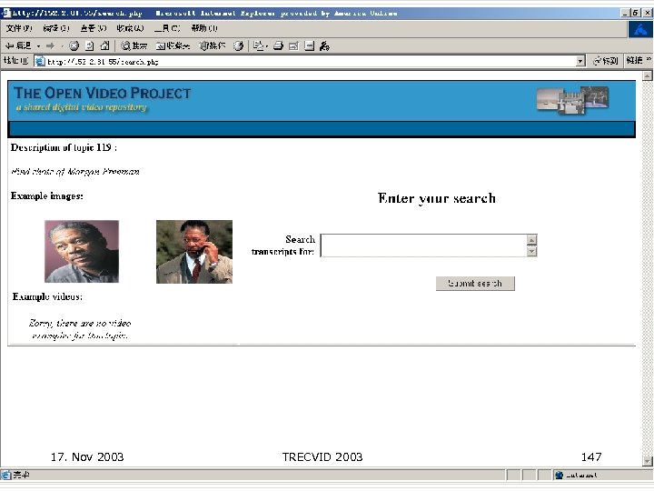
Task: Reload the page with the Refresh icon
Action: coord(90,46)
